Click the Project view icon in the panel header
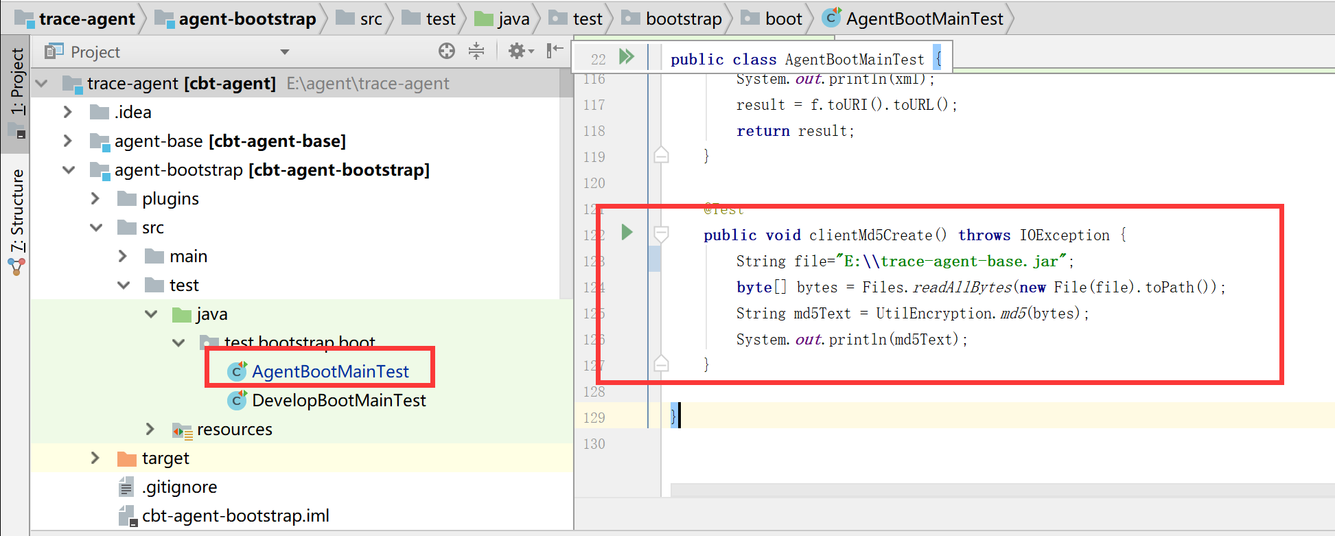This screenshot has height=536, width=1335. [54, 51]
